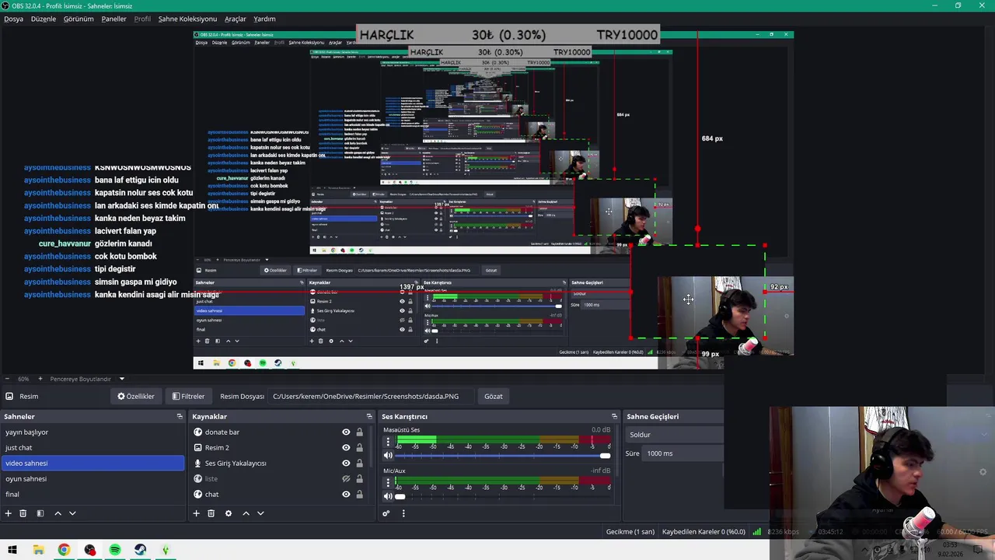Show the hidden liste source
995x560 pixels.
pyautogui.click(x=346, y=479)
